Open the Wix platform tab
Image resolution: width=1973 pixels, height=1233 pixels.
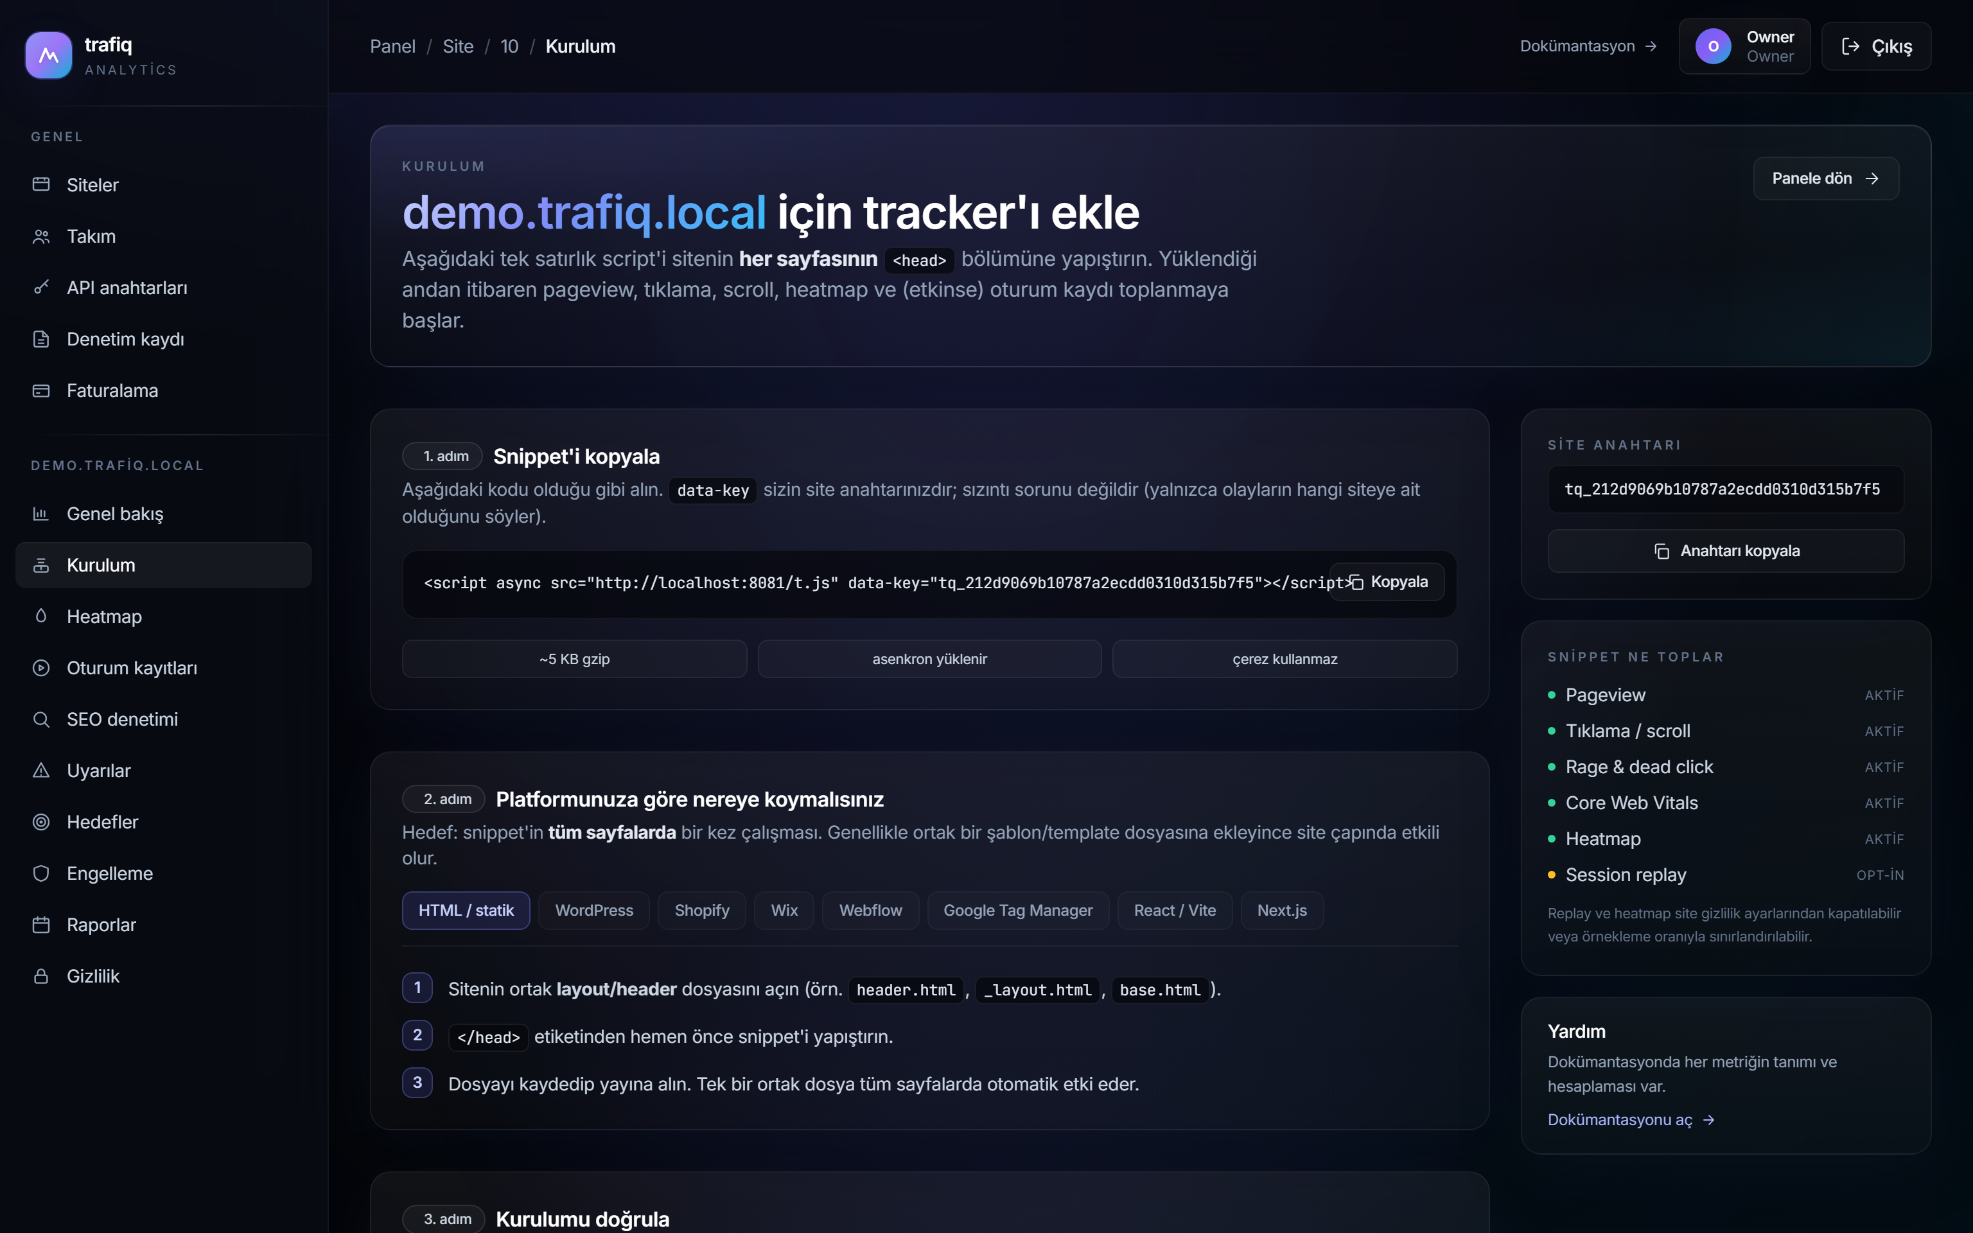(784, 910)
